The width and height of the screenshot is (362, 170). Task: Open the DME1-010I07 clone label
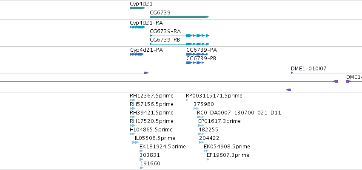(309, 68)
